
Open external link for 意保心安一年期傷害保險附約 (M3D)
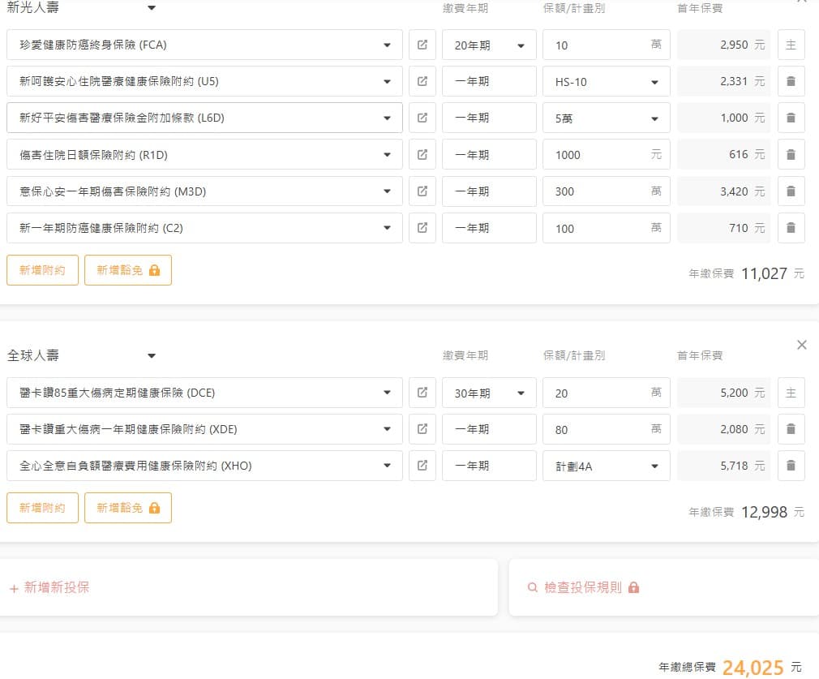422,191
